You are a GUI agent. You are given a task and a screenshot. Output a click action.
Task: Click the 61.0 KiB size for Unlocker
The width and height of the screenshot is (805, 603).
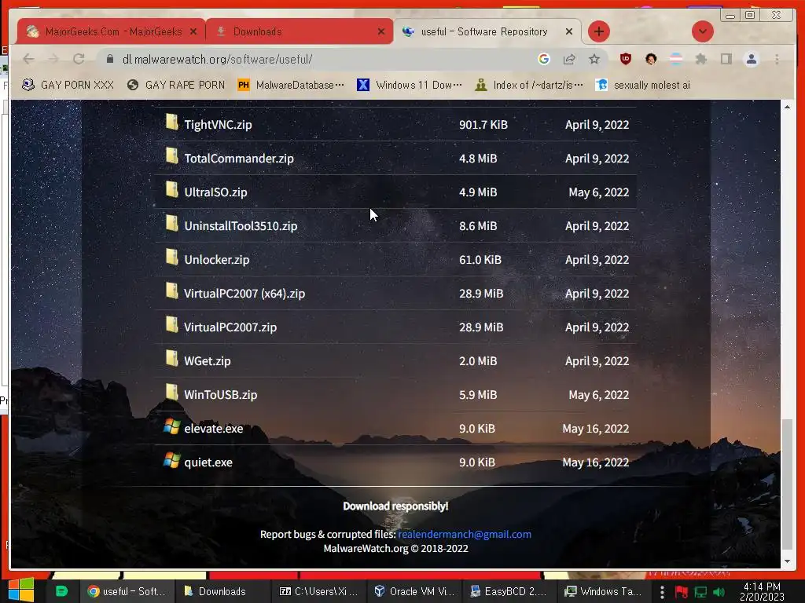pos(480,260)
